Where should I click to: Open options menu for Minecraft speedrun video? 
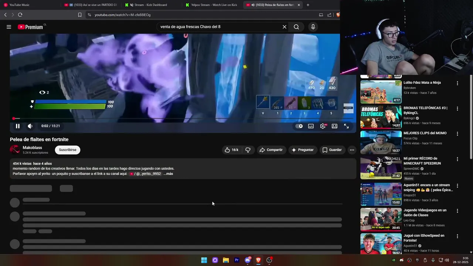click(x=457, y=159)
